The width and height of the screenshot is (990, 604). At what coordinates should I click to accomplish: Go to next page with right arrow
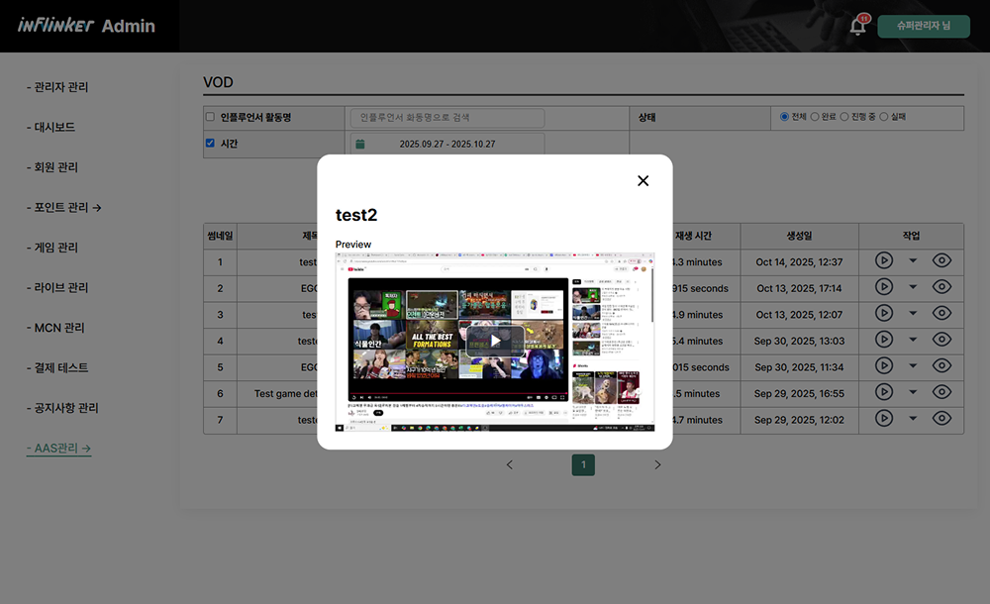657,464
